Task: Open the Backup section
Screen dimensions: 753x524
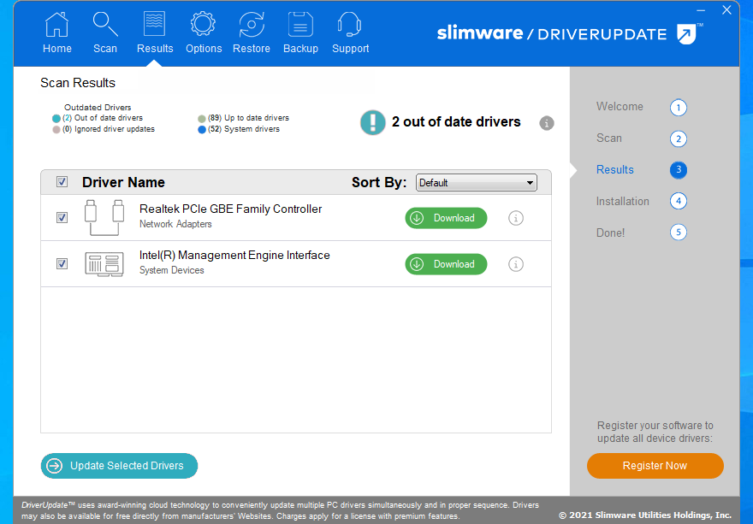Action: 300,32
